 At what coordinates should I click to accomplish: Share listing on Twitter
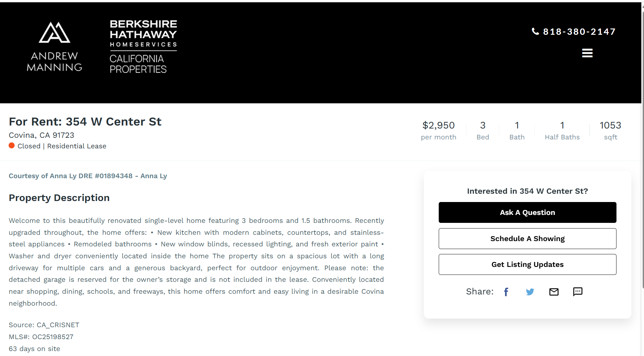[530, 292]
